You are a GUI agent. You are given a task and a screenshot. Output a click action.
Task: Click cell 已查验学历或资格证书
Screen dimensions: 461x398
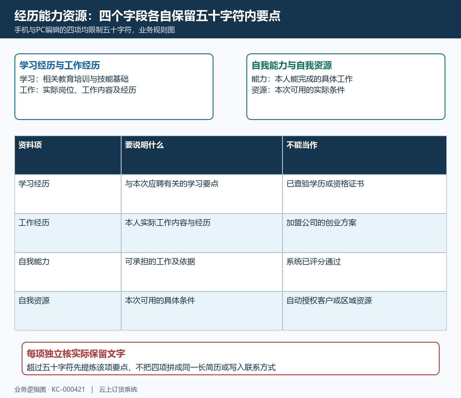pos(364,194)
